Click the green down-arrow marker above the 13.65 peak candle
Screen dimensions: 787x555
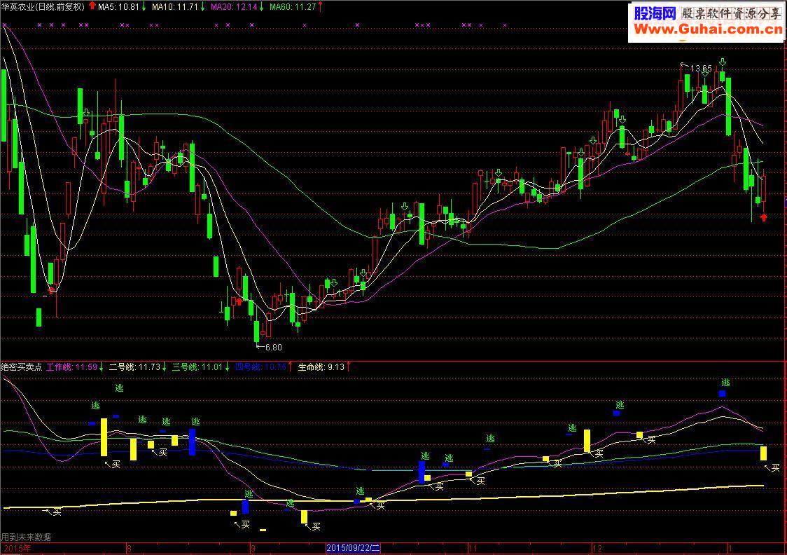point(723,62)
